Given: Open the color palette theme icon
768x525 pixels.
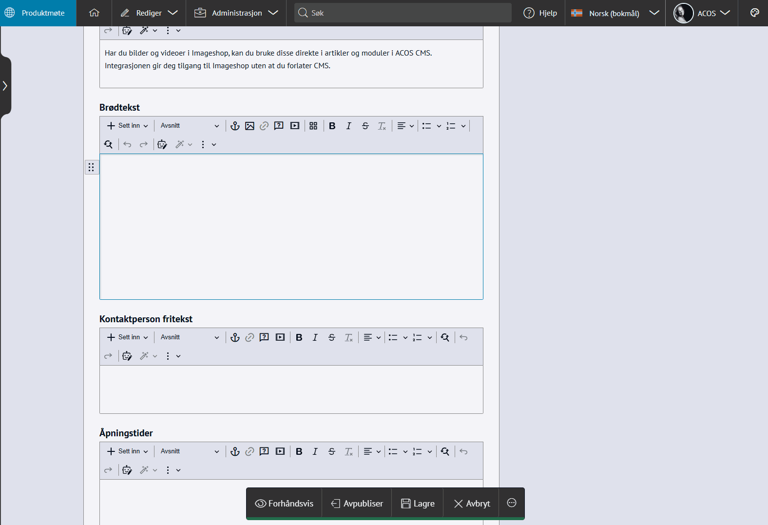Looking at the screenshot, I should pyautogui.click(x=754, y=13).
